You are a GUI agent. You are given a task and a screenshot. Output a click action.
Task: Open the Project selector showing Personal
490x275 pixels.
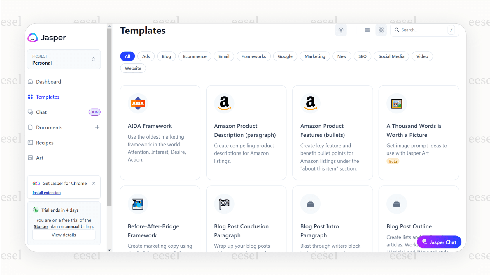coord(64,59)
